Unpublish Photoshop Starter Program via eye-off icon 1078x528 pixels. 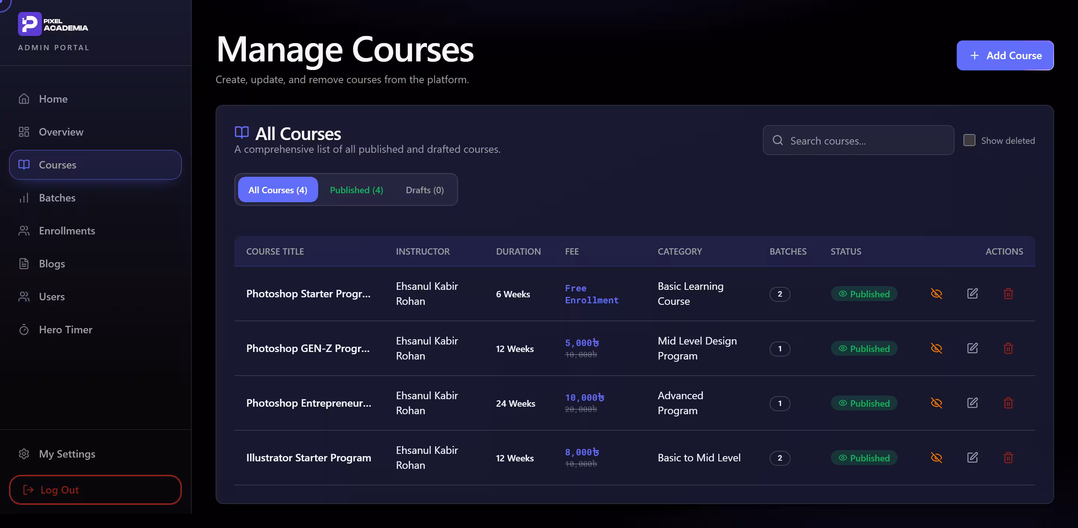click(936, 294)
